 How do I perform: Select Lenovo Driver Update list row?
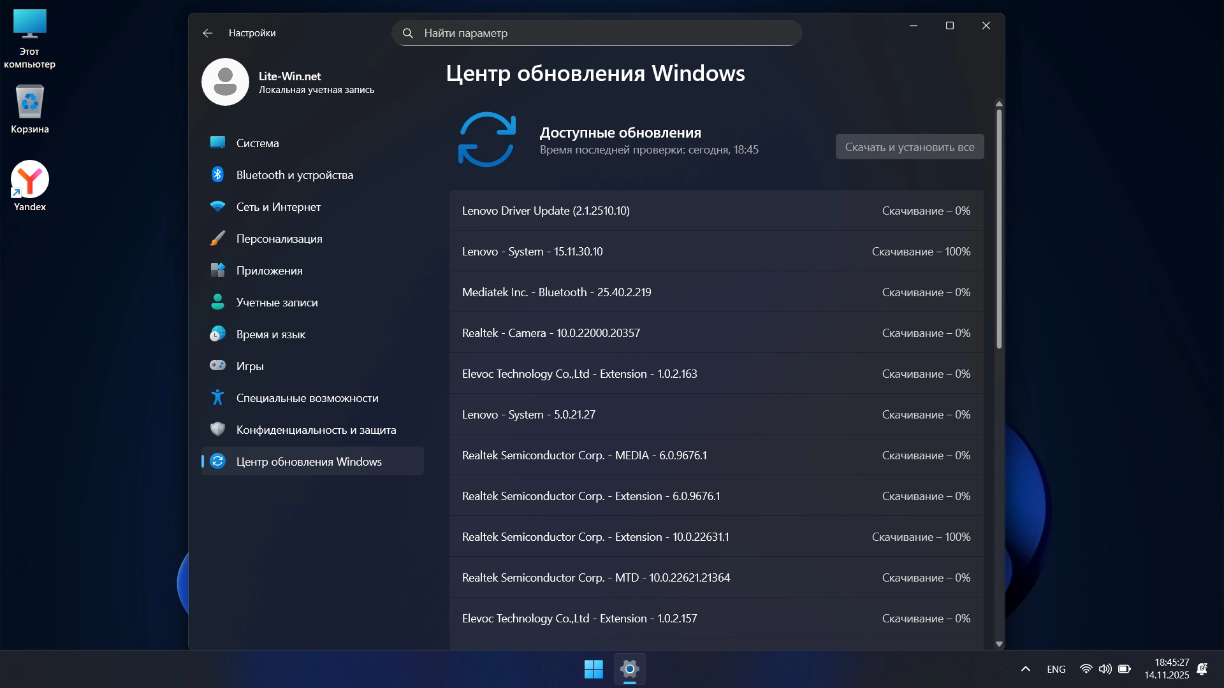pyautogui.click(x=715, y=211)
